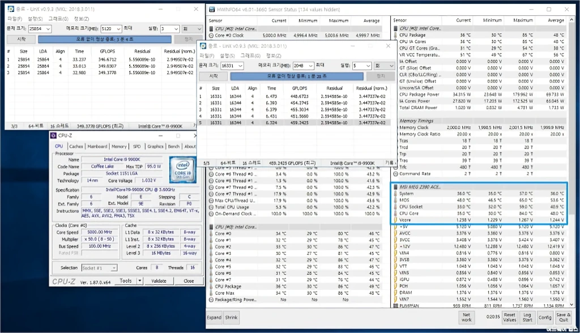Click the Expand button in HWiNFO

click(x=214, y=318)
